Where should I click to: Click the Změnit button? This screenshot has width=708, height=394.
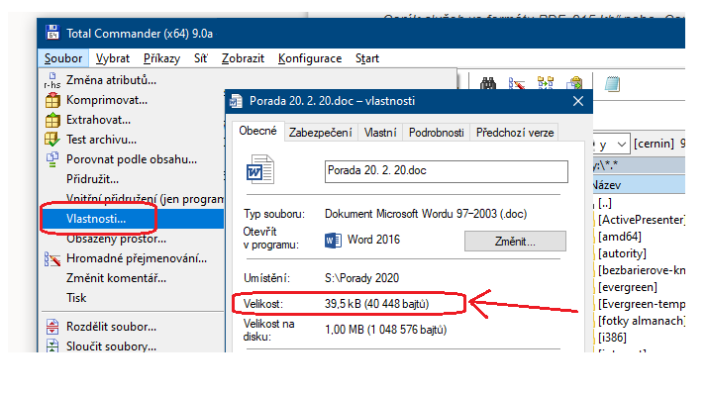(515, 242)
